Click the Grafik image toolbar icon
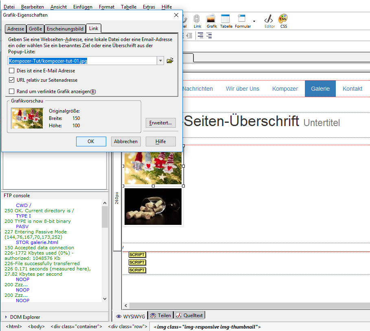The width and height of the screenshot is (370, 331). point(211,20)
